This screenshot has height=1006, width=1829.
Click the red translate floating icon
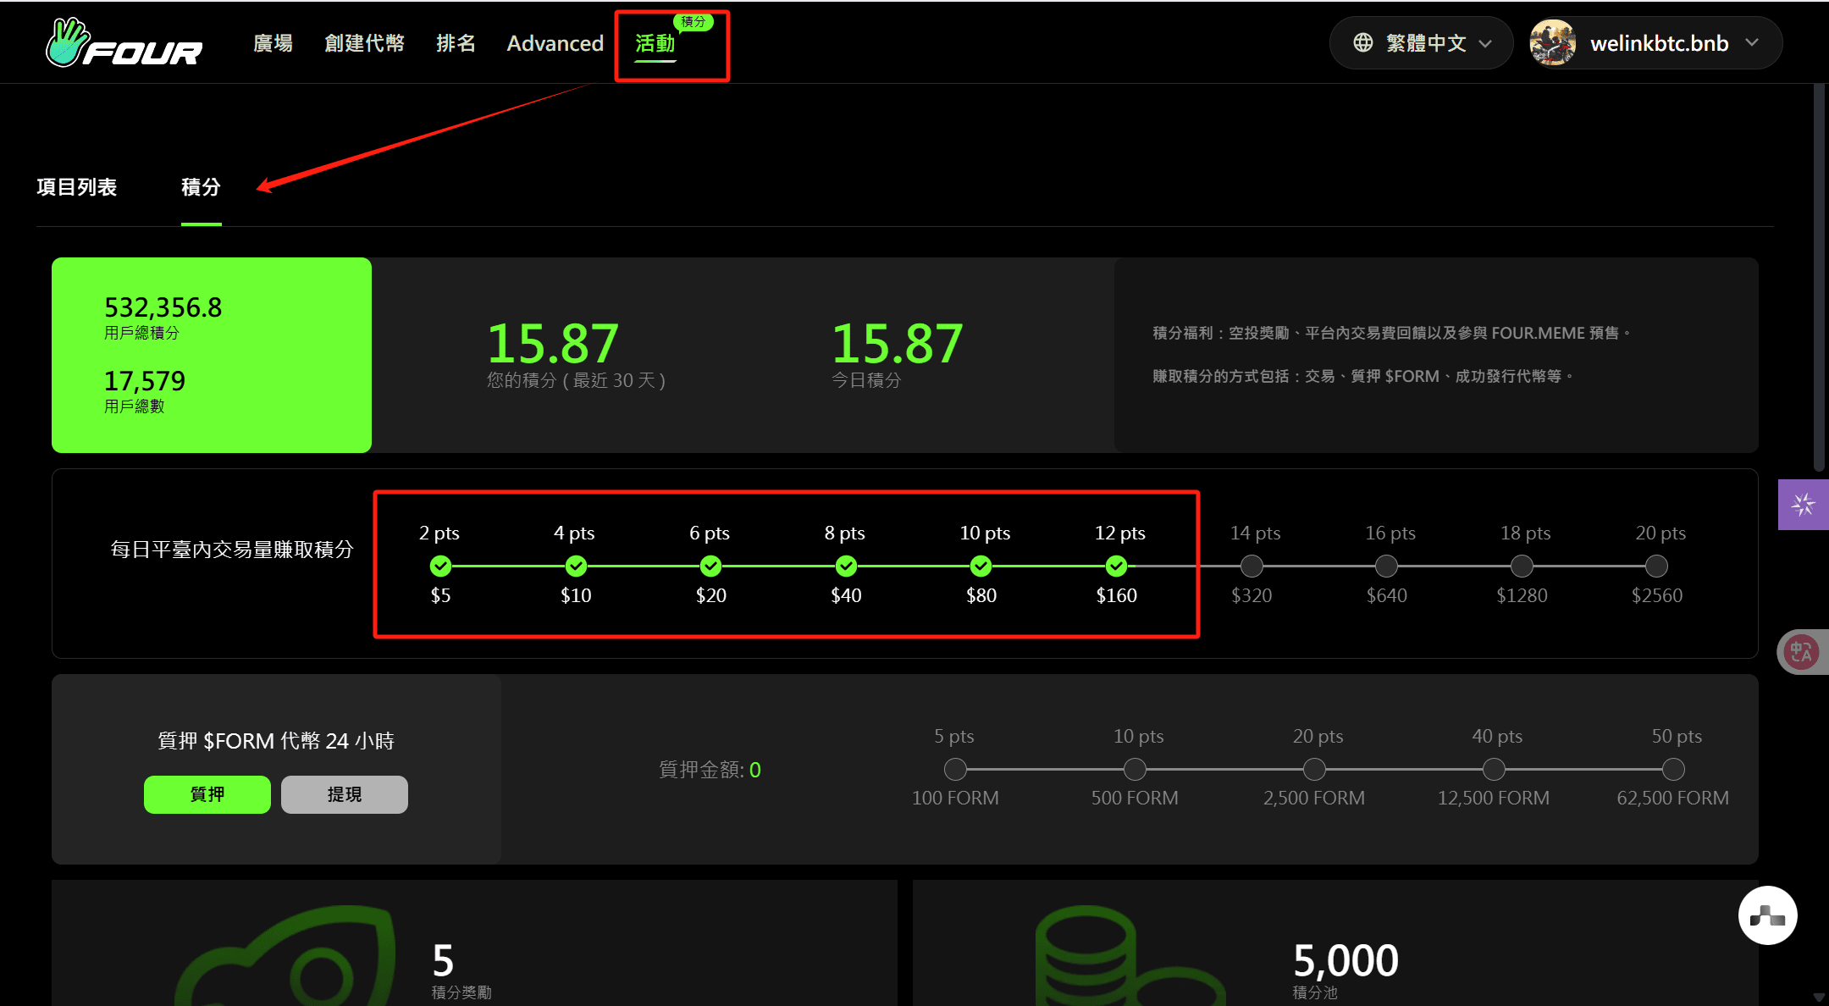click(x=1801, y=652)
